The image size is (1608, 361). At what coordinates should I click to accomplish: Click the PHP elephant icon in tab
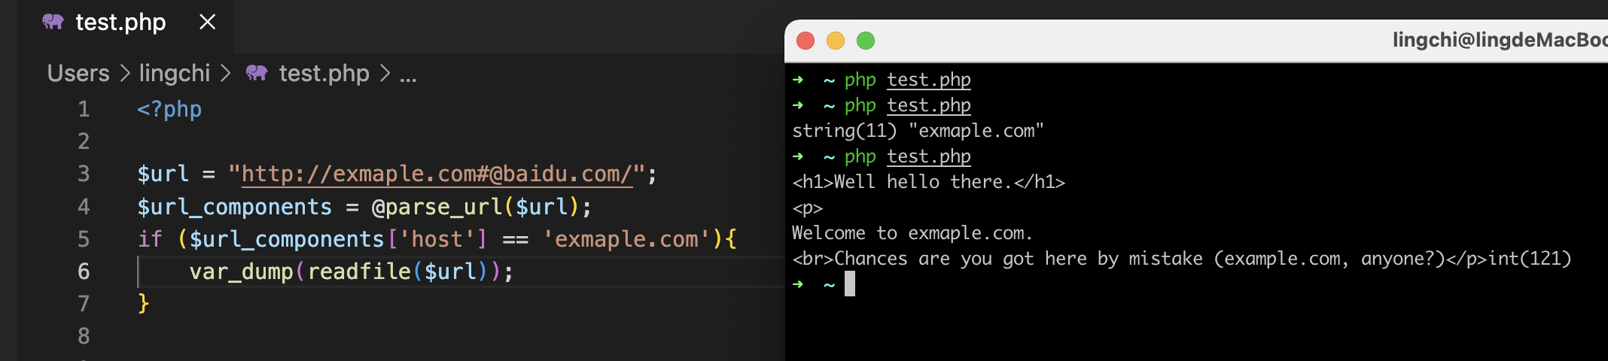click(53, 22)
